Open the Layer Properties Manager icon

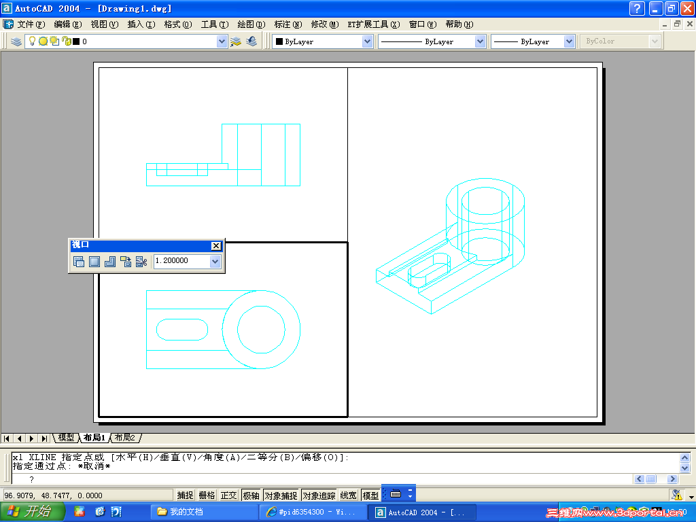(16, 41)
